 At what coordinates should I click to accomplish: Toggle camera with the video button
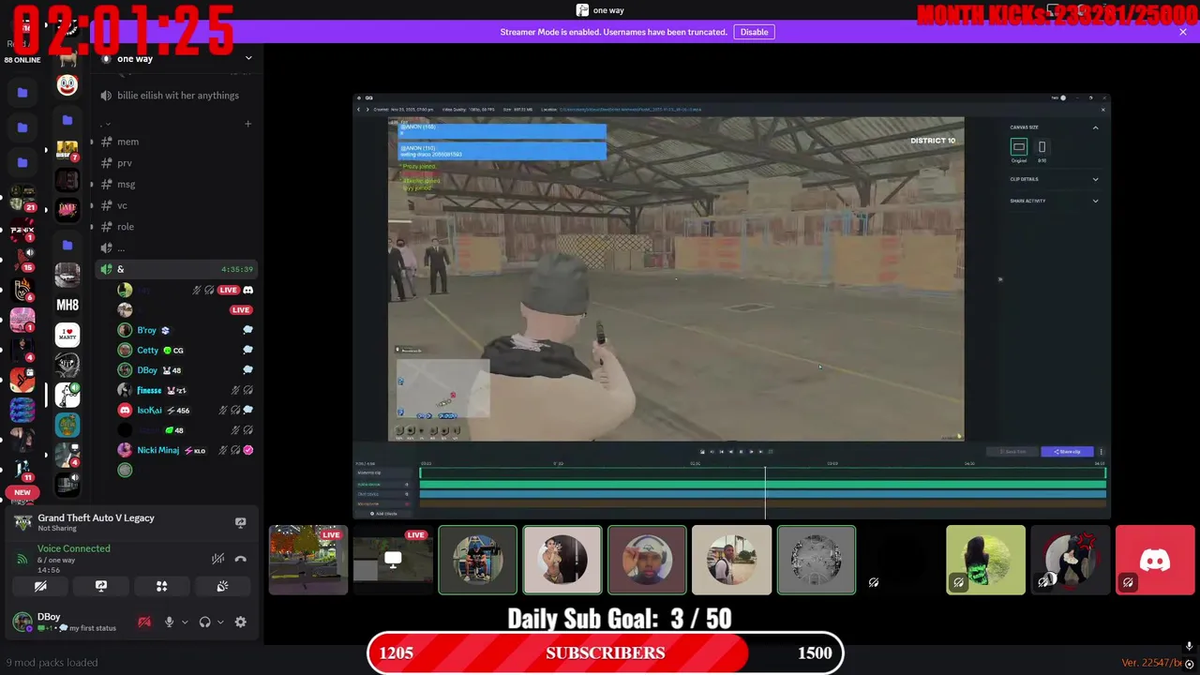pos(40,586)
